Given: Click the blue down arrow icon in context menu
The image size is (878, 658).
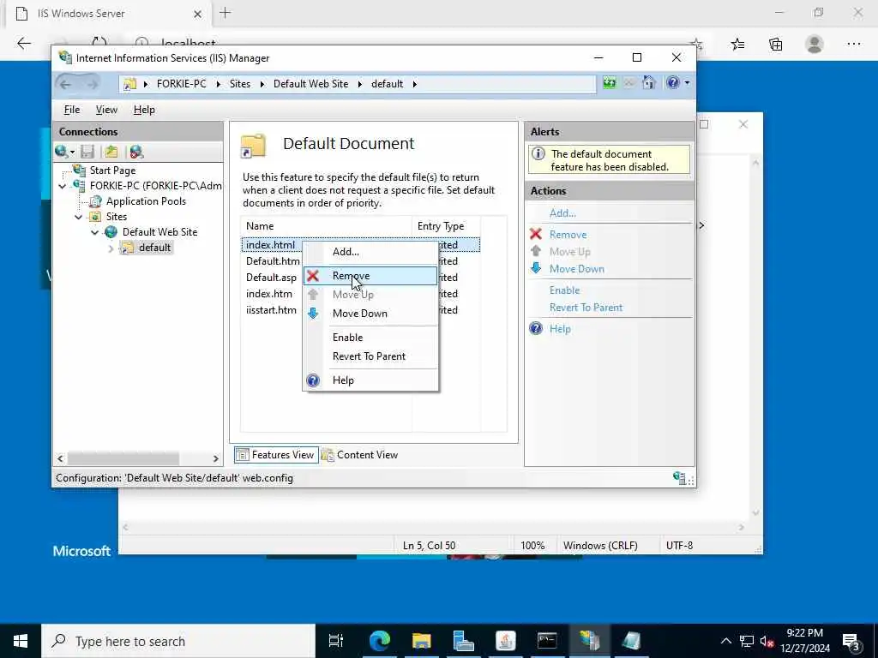Looking at the screenshot, I should coord(313,314).
